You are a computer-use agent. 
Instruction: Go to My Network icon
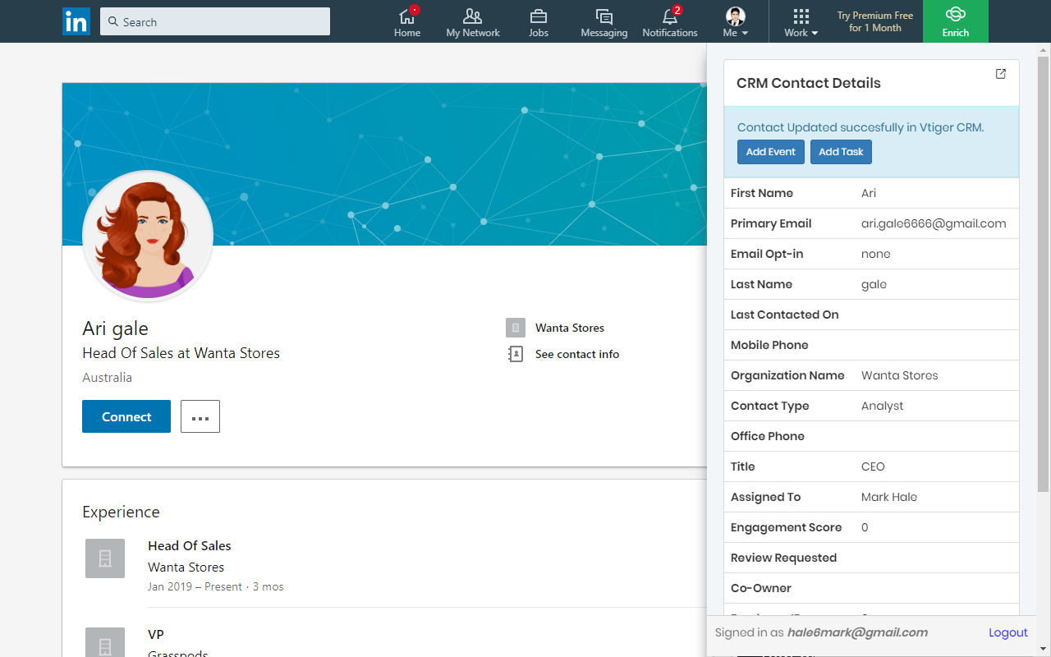[472, 16]
